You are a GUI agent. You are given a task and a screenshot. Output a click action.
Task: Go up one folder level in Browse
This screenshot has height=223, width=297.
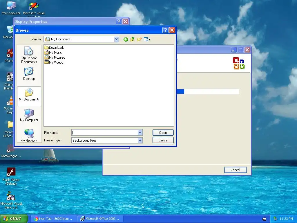132,39
